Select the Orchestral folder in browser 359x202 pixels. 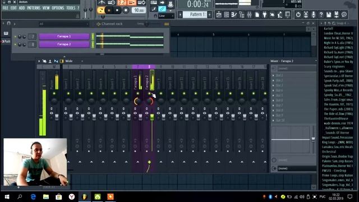329,151
